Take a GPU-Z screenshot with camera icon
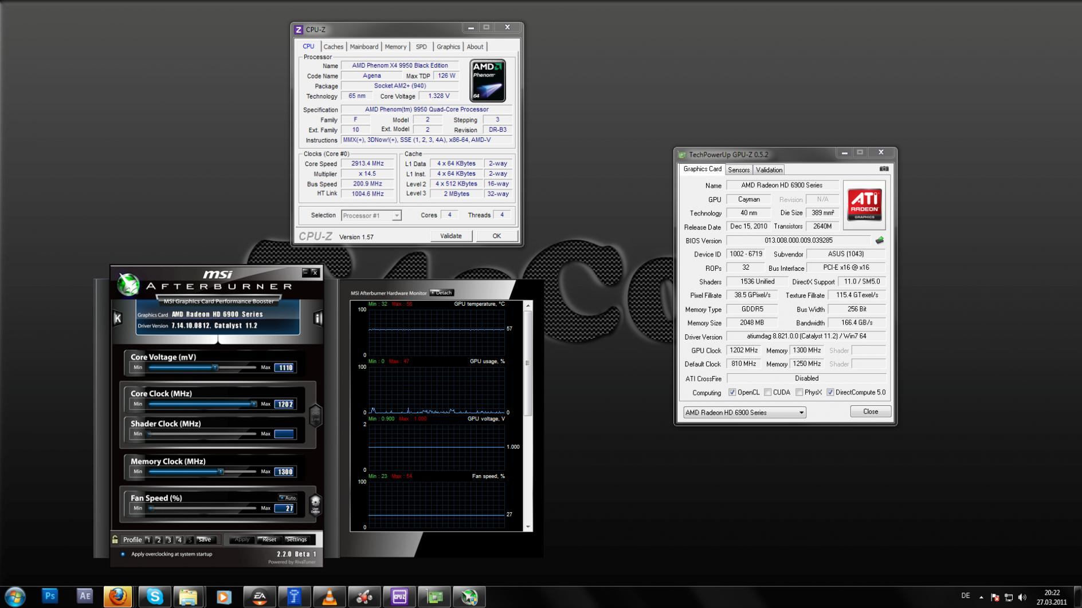The width and height of the screenshot is (1082, 608). 884,169
